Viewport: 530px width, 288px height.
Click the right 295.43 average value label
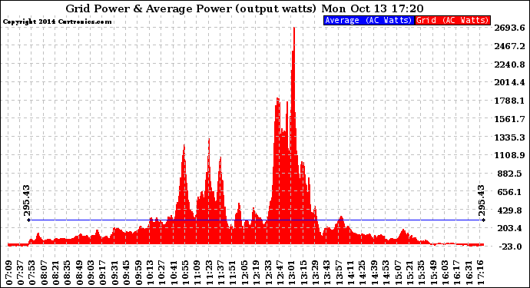482,200
